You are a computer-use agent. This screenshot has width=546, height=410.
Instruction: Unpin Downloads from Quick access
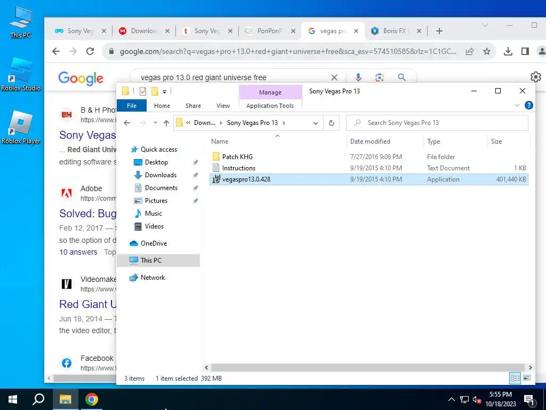(196, 175)
